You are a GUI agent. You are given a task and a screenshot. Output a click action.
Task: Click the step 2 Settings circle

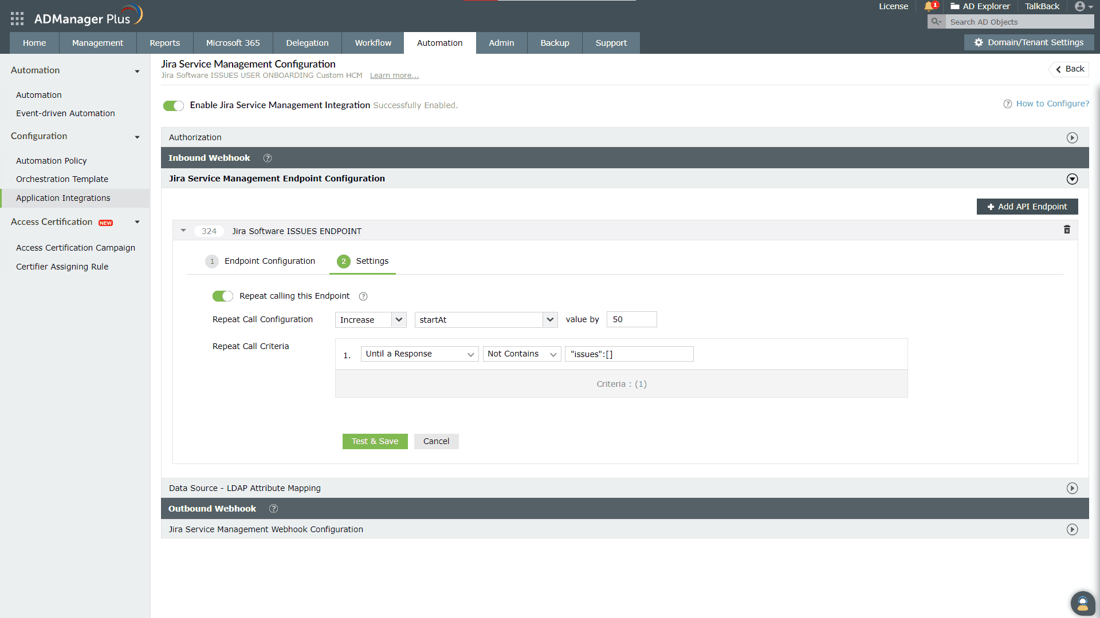[x=344, y=262]
